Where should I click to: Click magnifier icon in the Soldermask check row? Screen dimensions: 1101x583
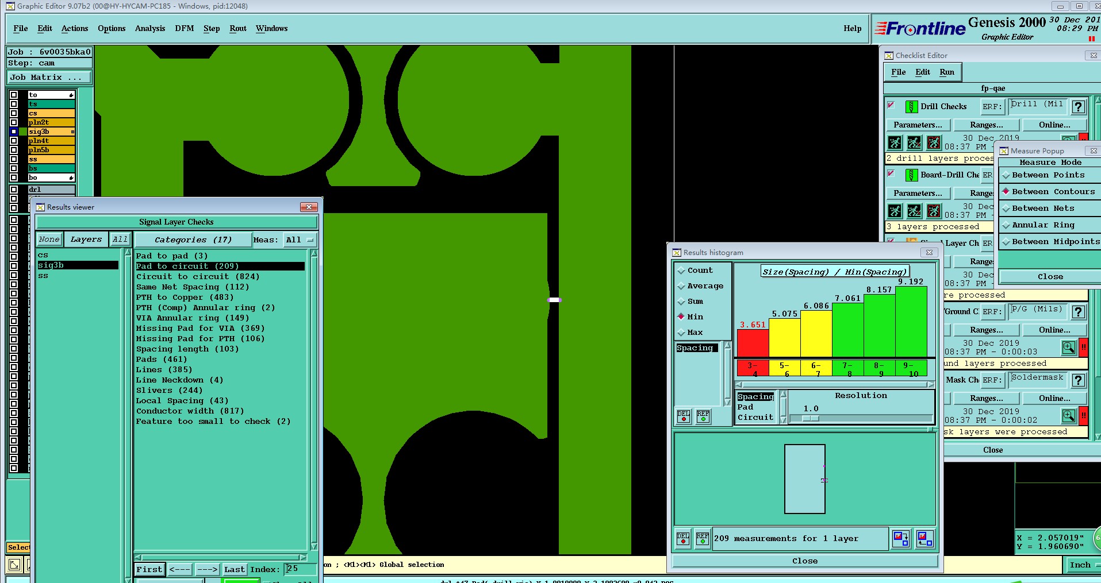coord(1069,416)
